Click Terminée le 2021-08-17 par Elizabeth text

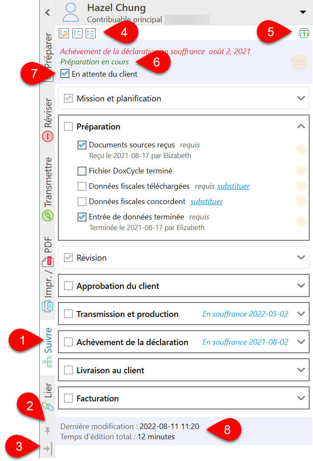[x=146, y=228]
